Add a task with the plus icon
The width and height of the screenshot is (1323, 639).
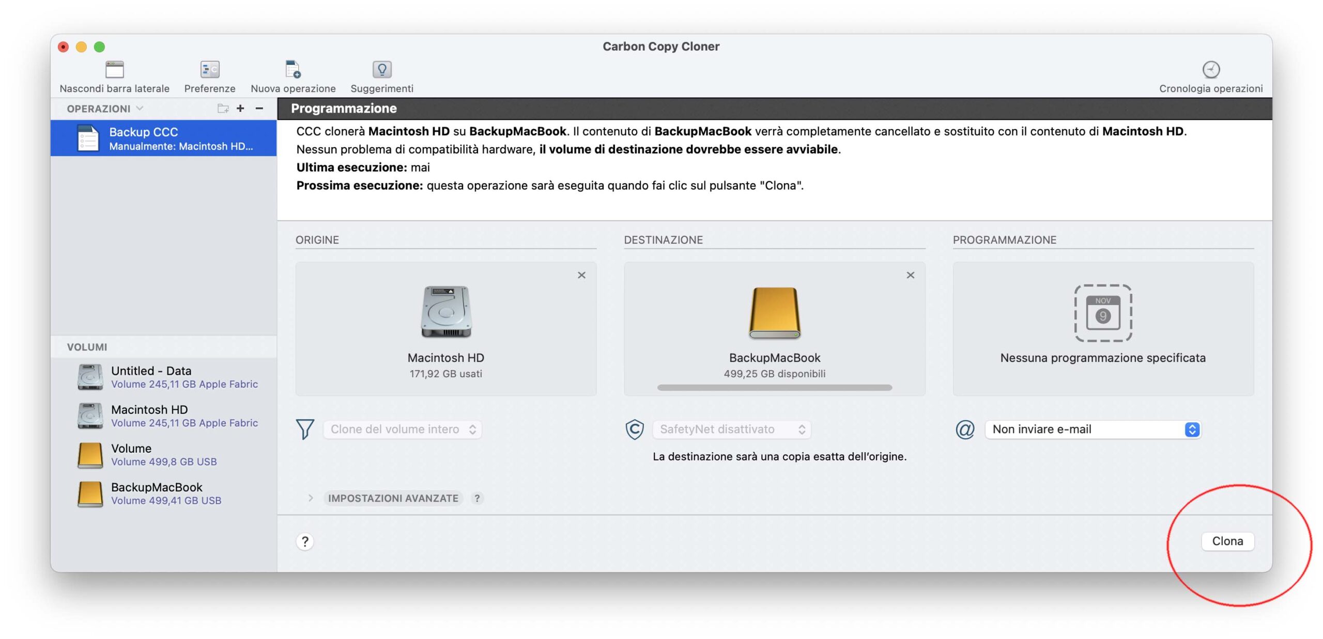pyautogui.click(x=240, y=108)
